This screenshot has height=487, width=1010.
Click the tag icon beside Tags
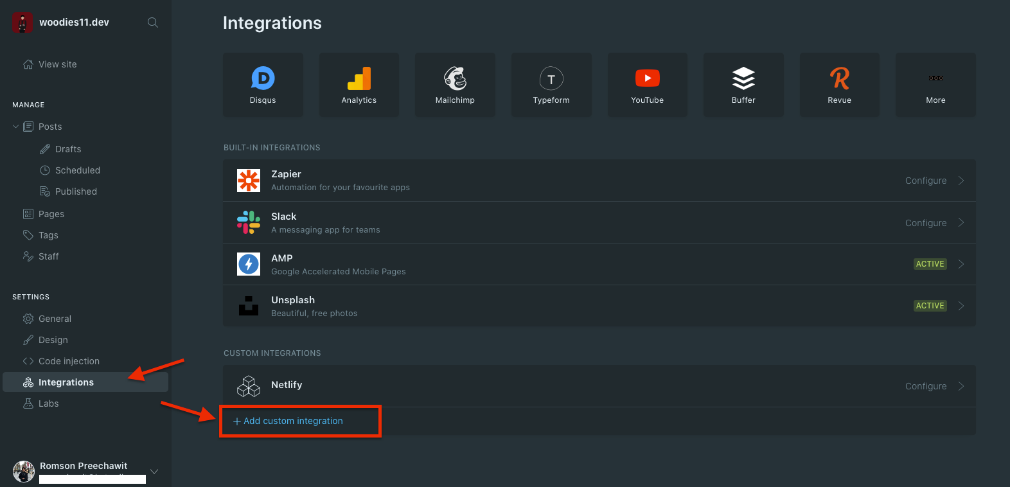coord(28,235)
